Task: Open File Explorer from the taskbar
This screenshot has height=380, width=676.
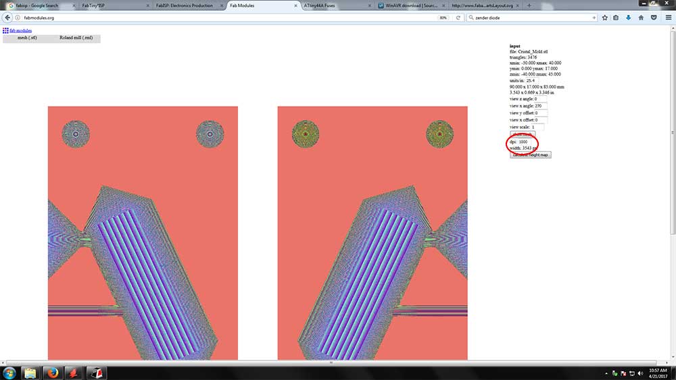Action: click(30, 373)
